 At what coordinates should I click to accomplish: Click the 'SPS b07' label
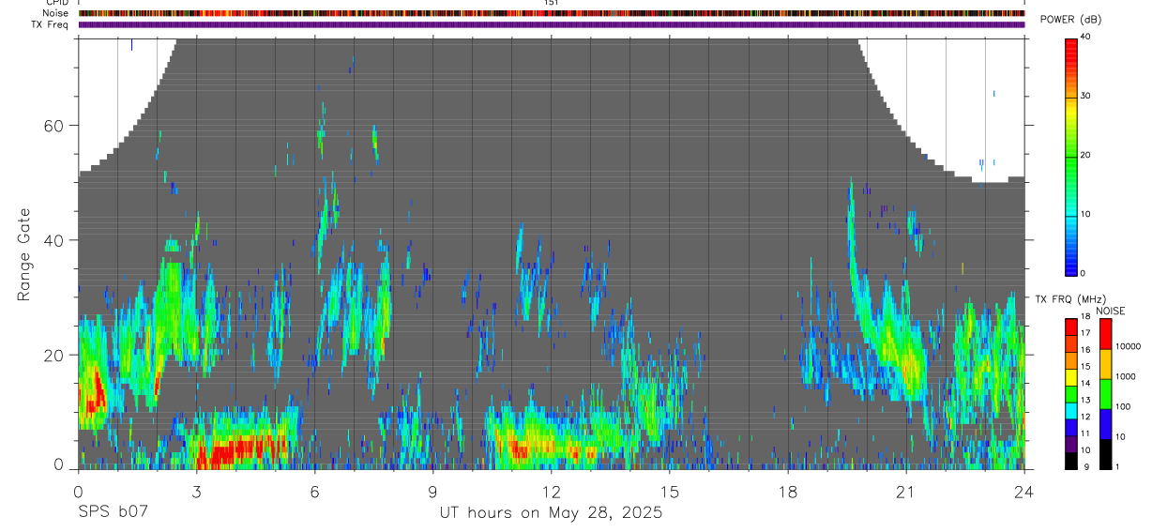coord(112,512)
